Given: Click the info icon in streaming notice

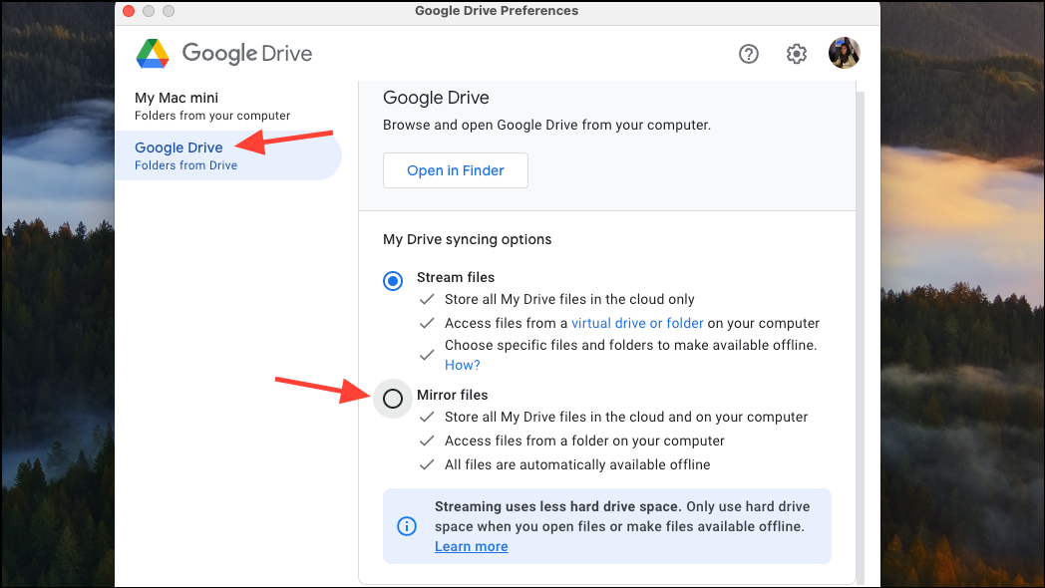Looking at the screenshot, I should click(x=407, y=527).
